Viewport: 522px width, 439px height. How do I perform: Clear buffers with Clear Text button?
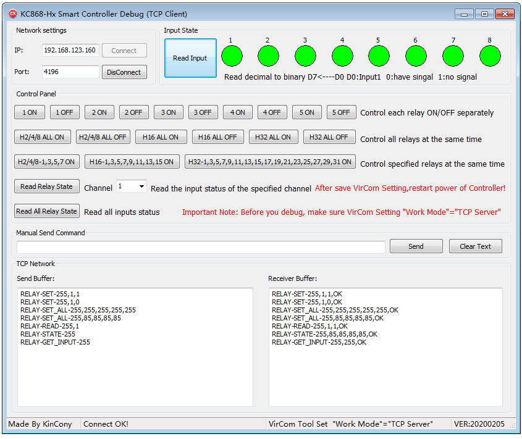(475, 246)
